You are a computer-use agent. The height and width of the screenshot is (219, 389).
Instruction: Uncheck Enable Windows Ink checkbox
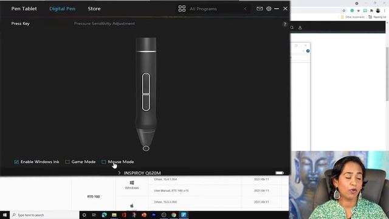(16, 162)
